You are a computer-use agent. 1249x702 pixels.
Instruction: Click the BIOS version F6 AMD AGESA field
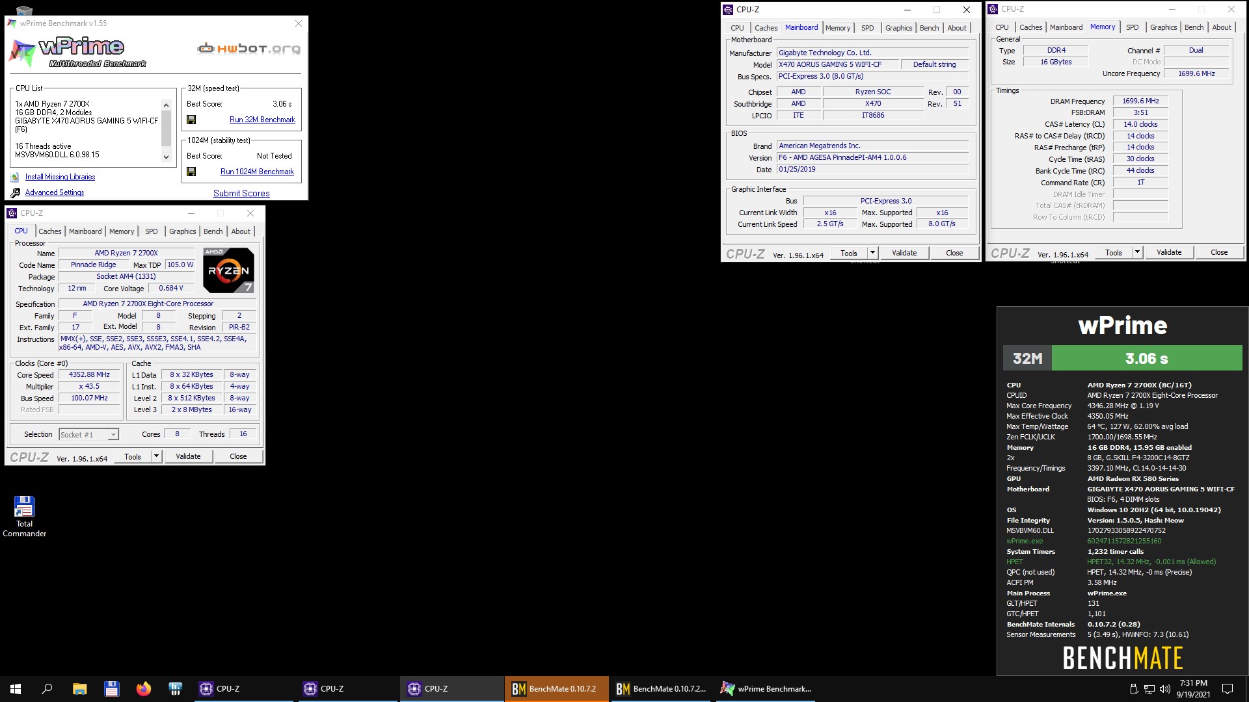[x=872, y=157]
